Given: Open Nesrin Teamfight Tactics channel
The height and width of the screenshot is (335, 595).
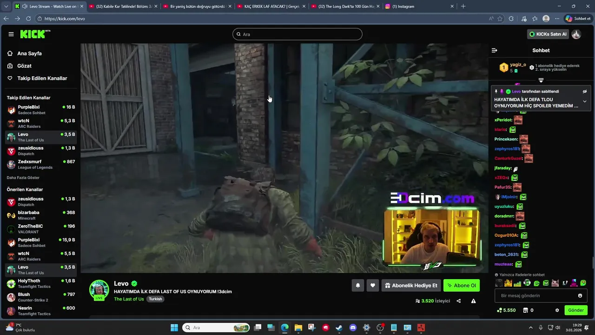Looking at the screenshot, I should pos(41,311).
